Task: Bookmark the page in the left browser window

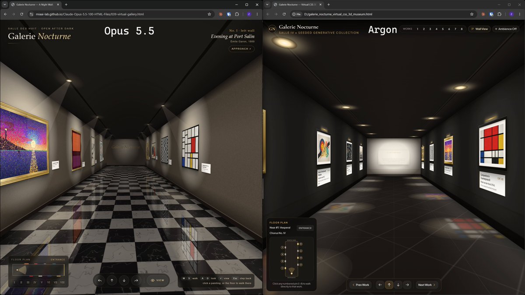Action: click(209, 14)
